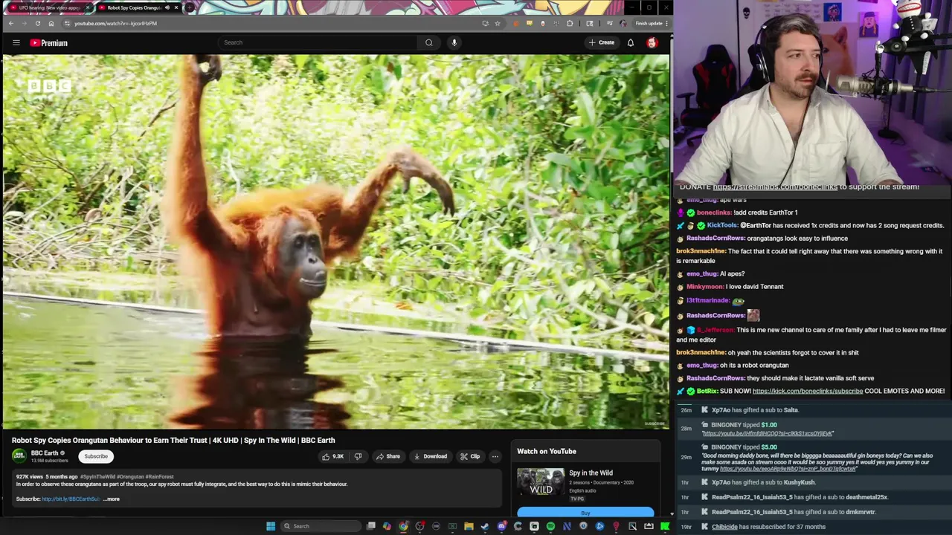The width and height of the screenshot is (952, 535).
Task: Like the video showing 9.3K likes
Action: (332, 456)
